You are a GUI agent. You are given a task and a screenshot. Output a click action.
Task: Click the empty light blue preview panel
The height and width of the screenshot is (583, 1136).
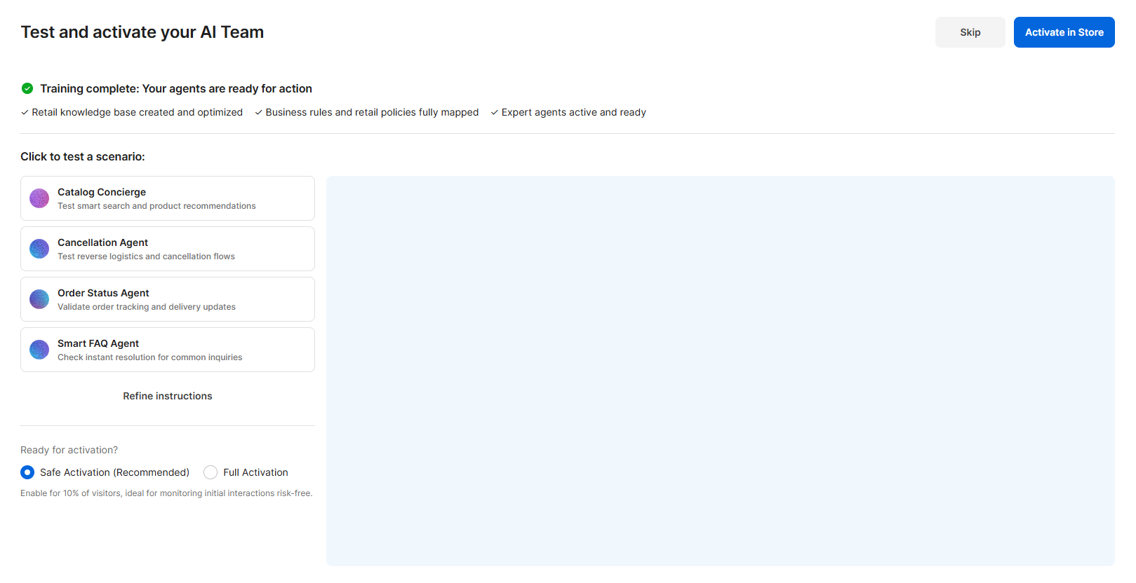point(720,371)
